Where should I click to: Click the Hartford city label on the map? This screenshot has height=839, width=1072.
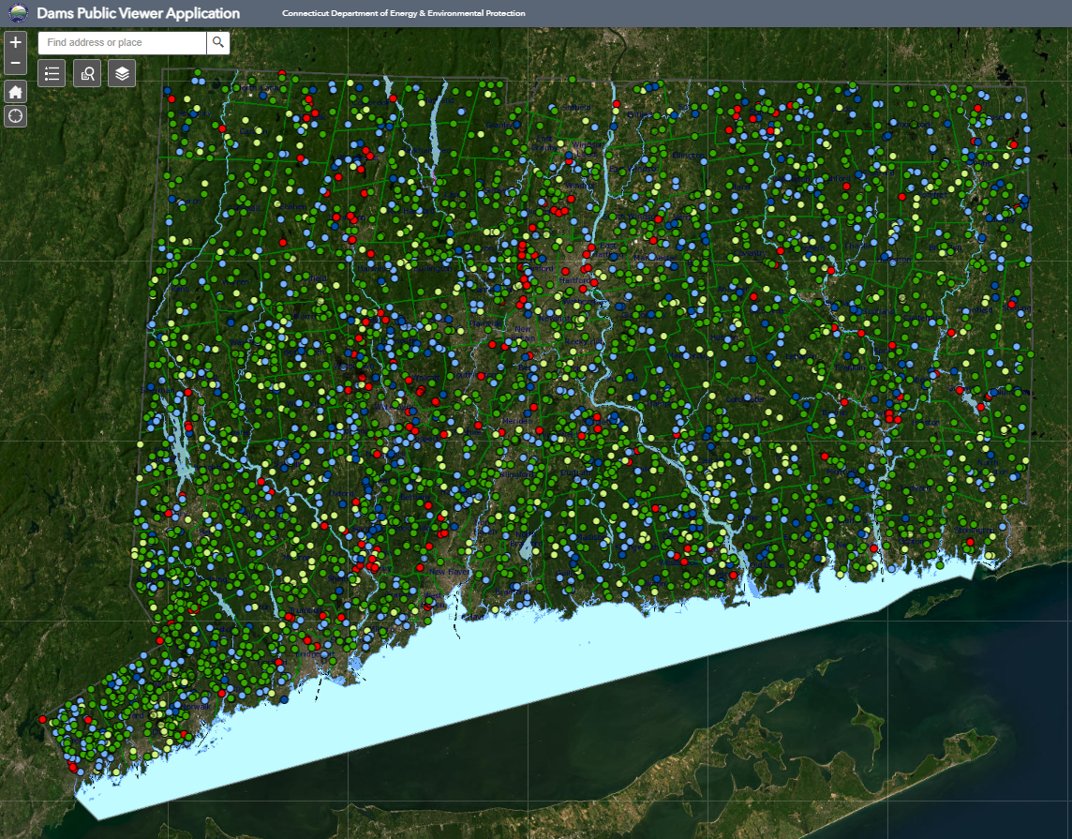click(574, 280)
